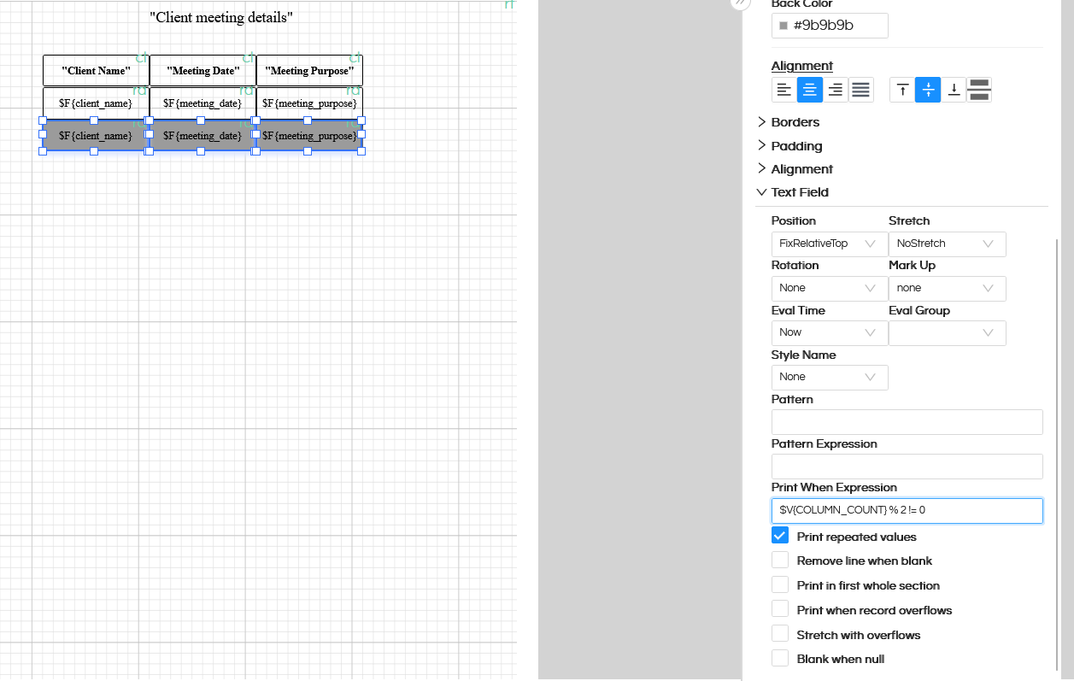The width and height of the screenshot is (1074, 681).
Task: Select the top vertical alignment icon
Action: (902, 89)
